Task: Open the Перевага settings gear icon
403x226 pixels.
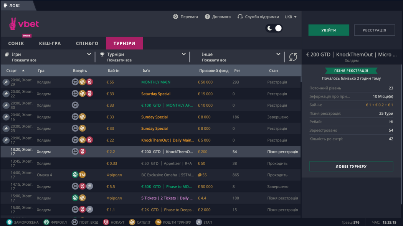Action: coord(176,17)
